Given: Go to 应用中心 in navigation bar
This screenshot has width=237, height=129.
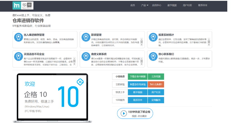Looking at the screenshot, I should point(157,5).
